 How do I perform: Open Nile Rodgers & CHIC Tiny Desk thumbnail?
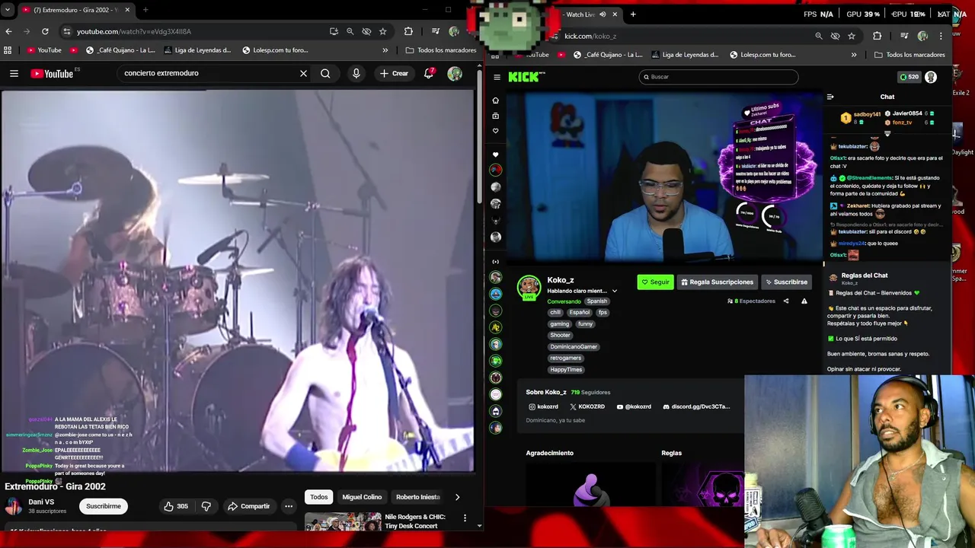click(x=343, y=521)
